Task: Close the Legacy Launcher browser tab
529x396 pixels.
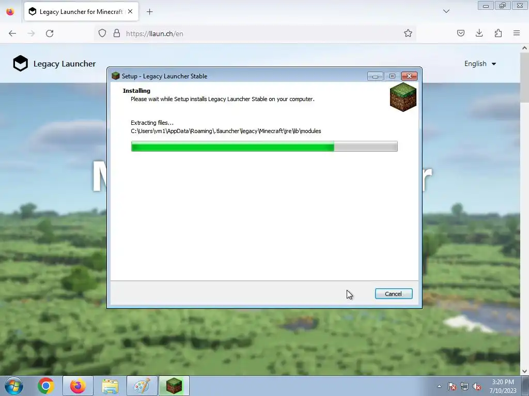Action: (130, 11)
